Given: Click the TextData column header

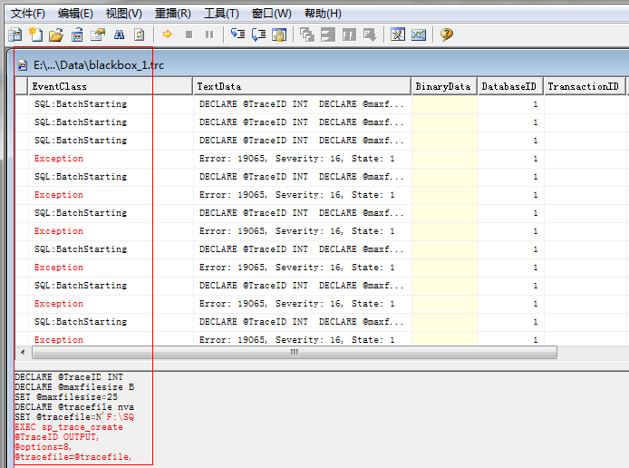Looking at the screenshot, I should click(303, 86).
